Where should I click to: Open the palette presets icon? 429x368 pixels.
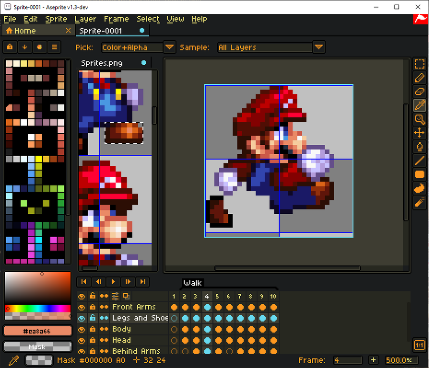click(x=40, y=47)
